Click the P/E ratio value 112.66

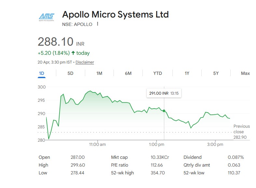(x=156, y=165)
